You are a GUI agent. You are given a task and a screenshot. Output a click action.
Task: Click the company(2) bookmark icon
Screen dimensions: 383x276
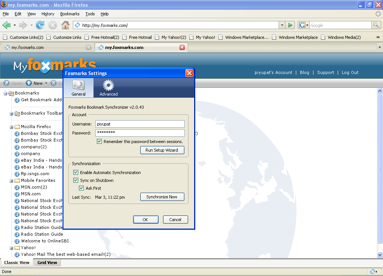(17, 147)
